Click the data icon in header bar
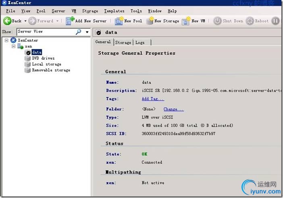 (x=98, y=33)
